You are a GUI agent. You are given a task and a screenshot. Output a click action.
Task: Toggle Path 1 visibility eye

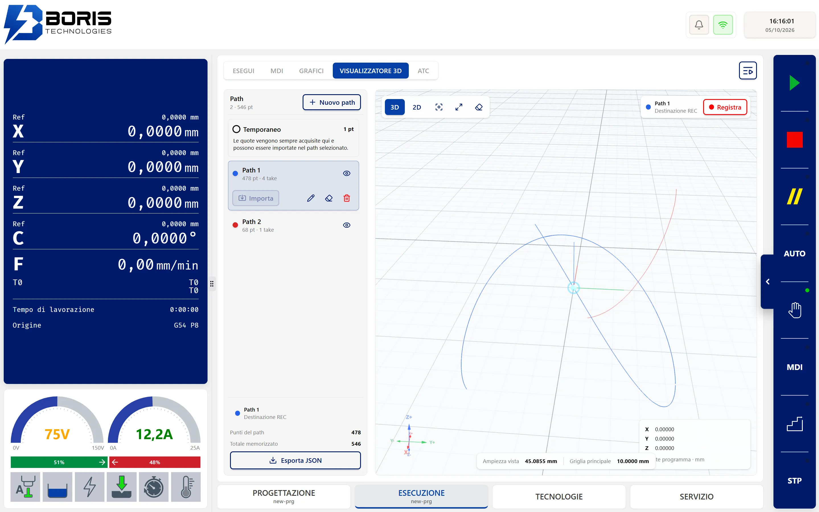click(346, 173)
